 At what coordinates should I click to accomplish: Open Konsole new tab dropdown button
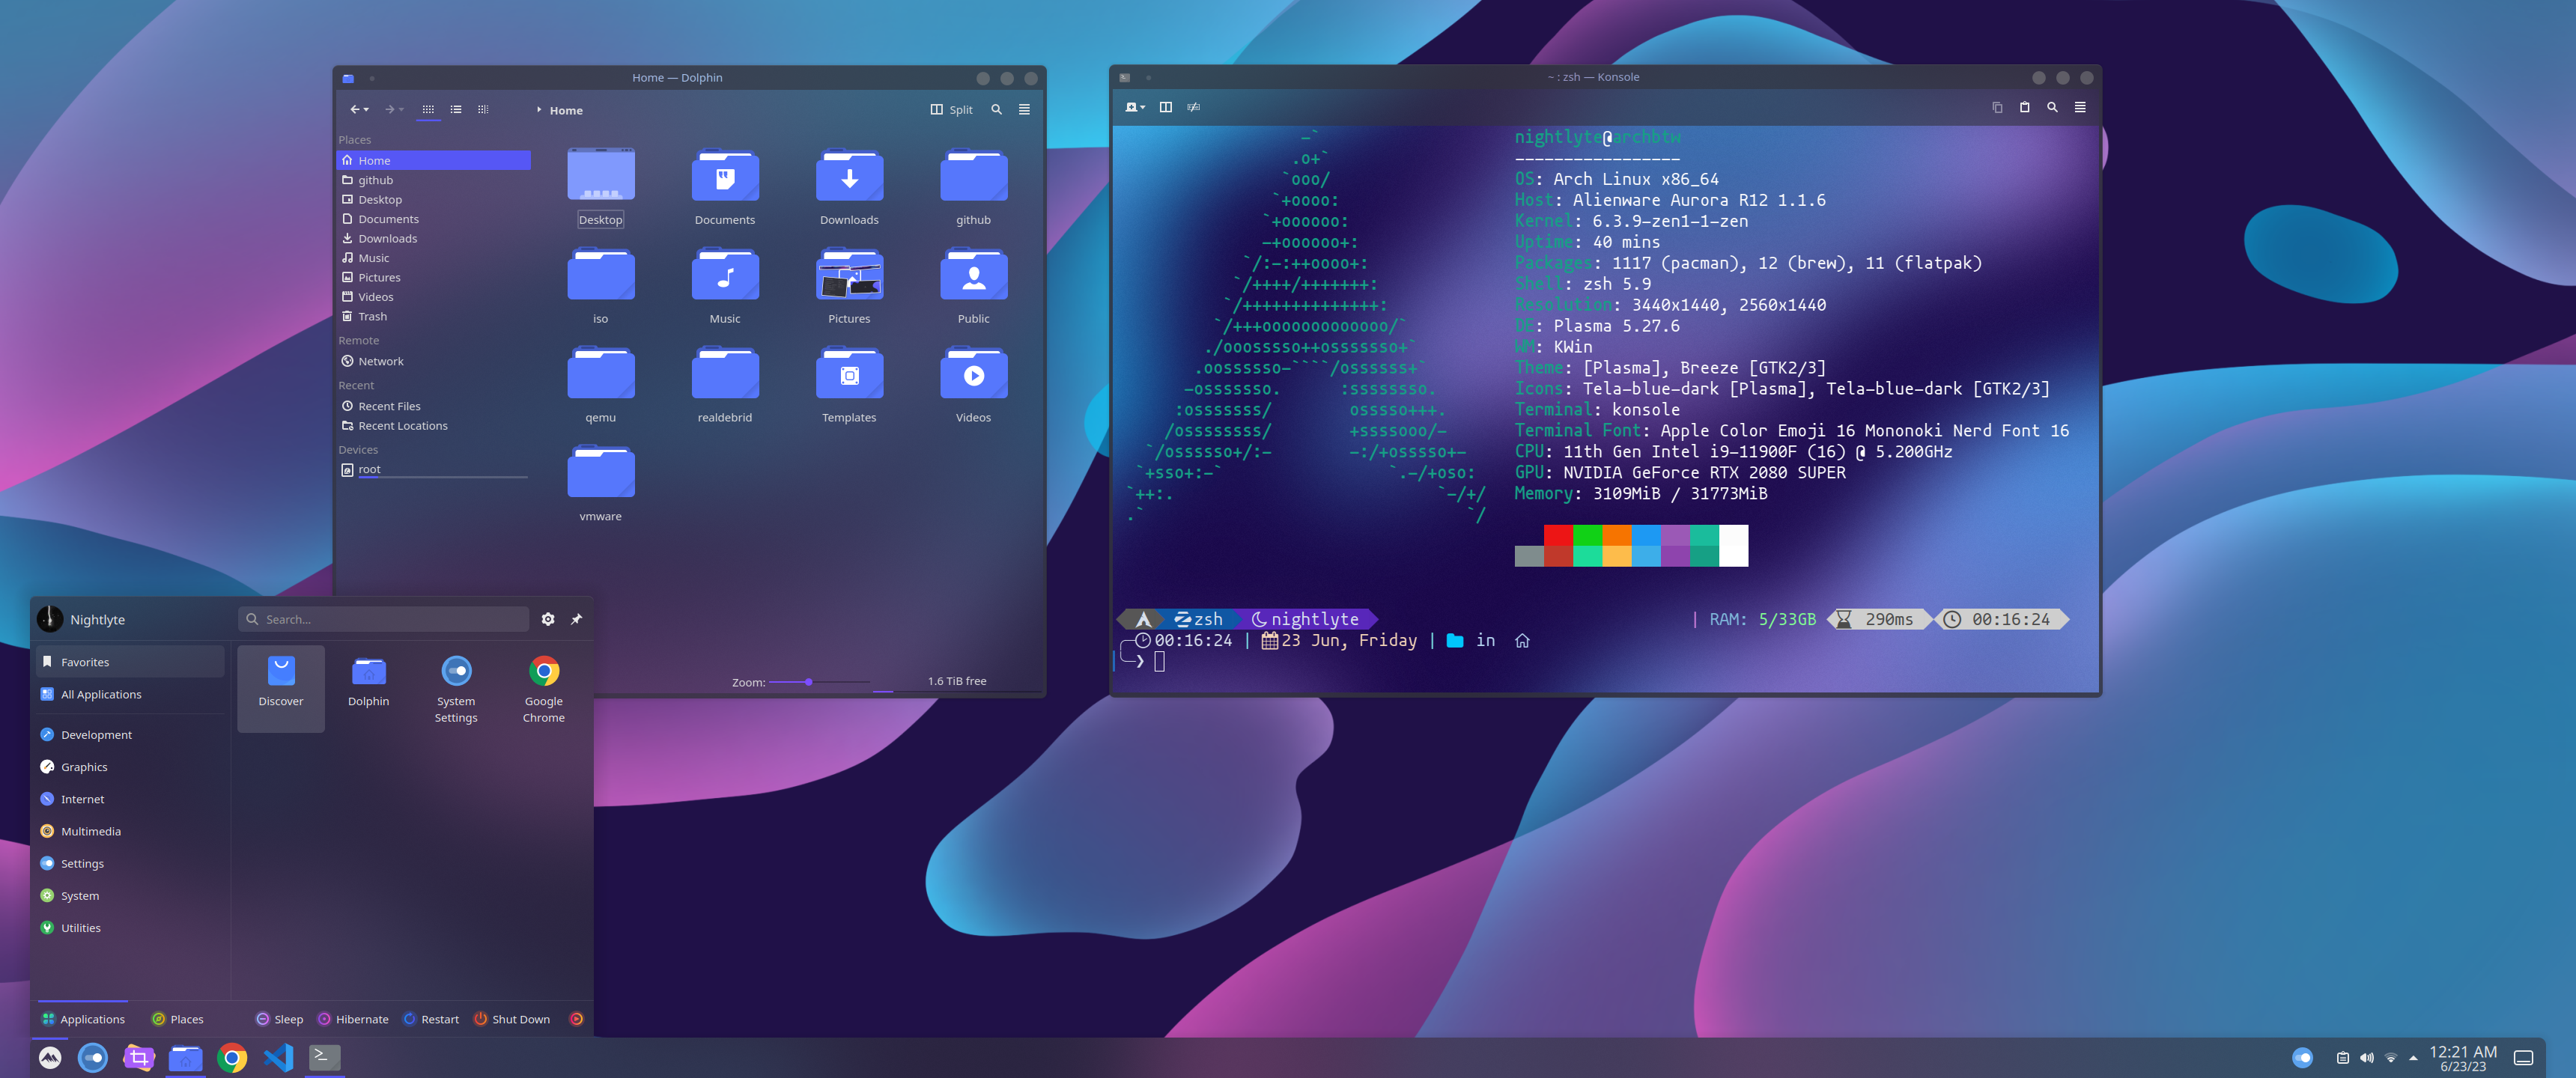coord(1135,107)
